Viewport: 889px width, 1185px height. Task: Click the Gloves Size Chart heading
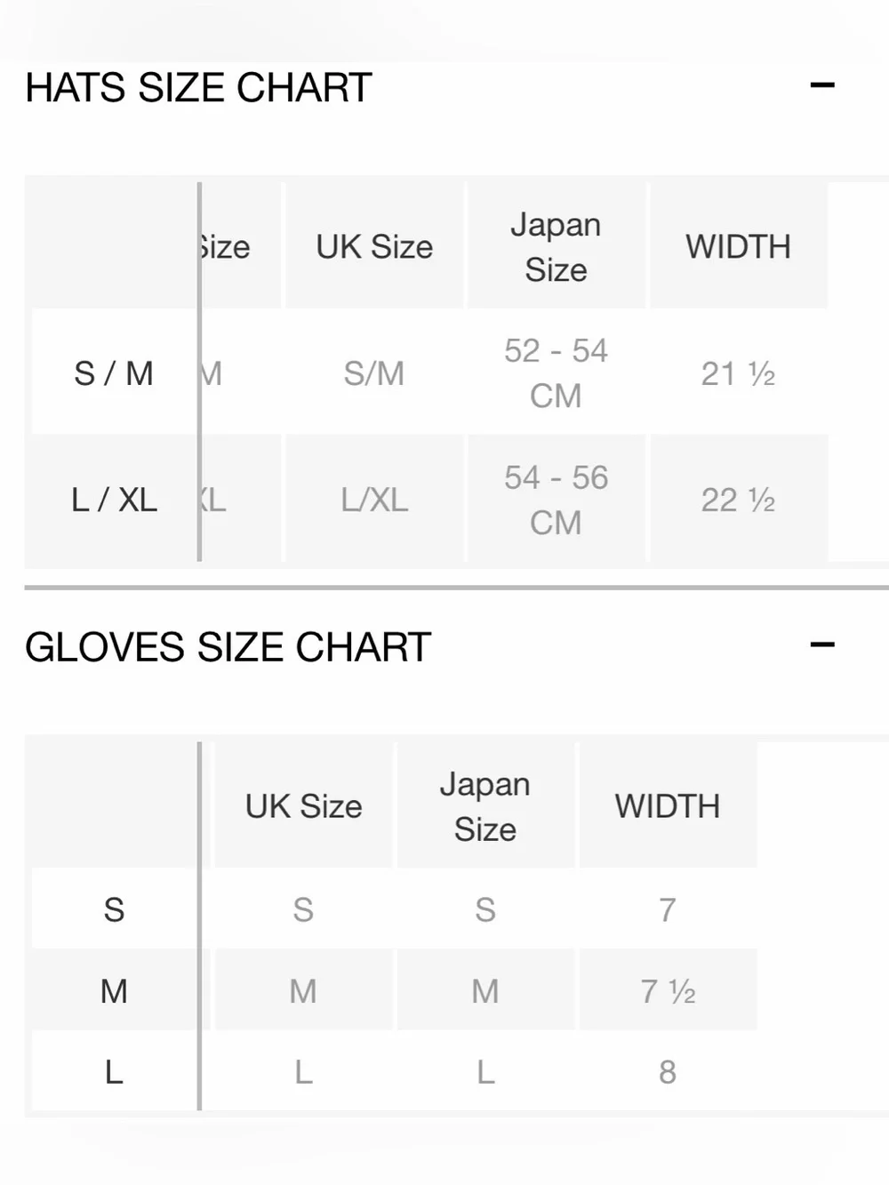click(x=228, y=646)
